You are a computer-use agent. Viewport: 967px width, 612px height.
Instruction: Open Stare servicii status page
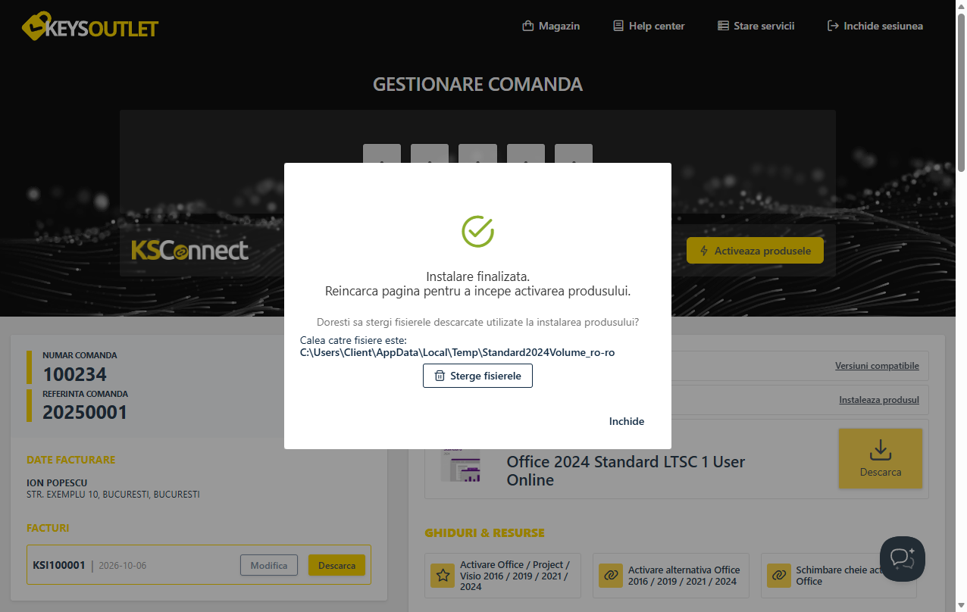pyautogui.click(x=756, y=26)
